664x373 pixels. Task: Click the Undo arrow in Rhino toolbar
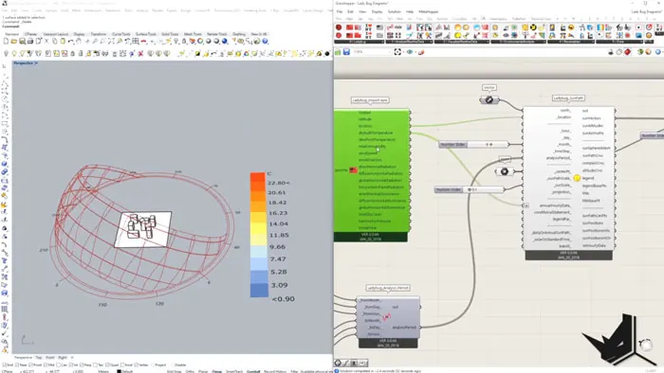70,41
